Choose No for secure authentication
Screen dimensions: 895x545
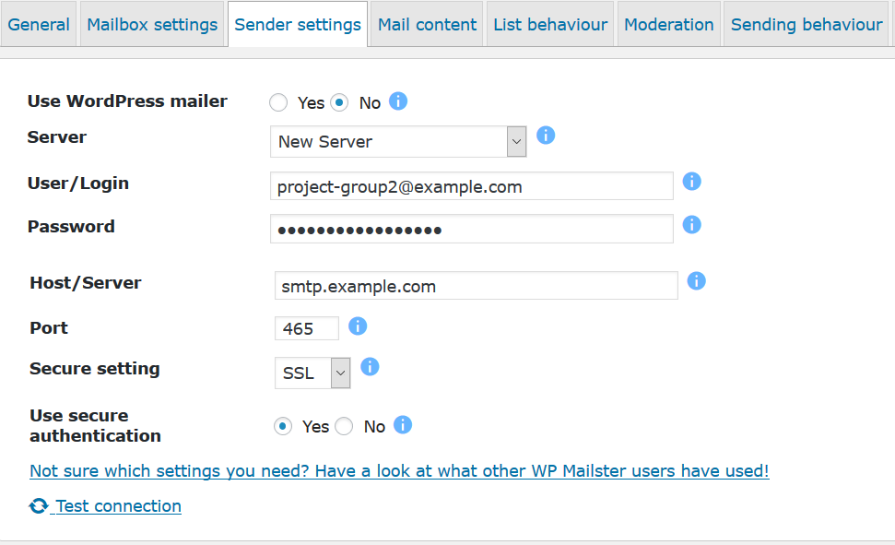point(344,426)
